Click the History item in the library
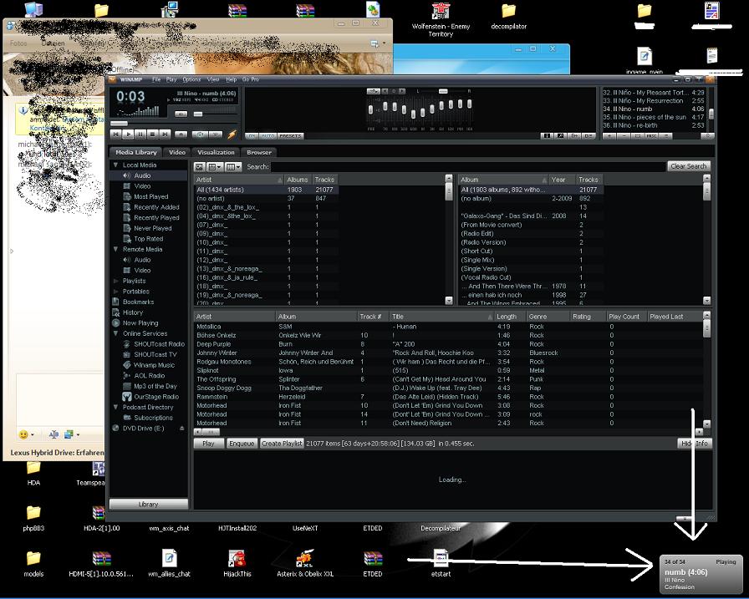The width and height of the screenshot is (749, 599). click(132, 312)
